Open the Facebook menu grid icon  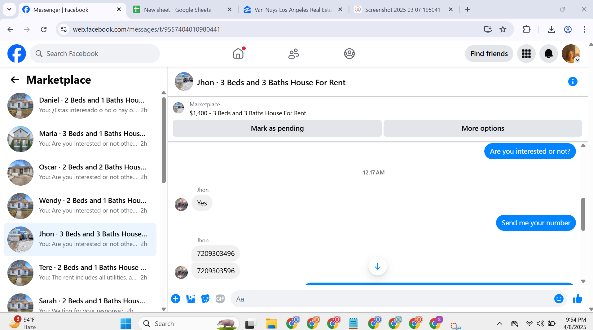[x=526, y=54]
